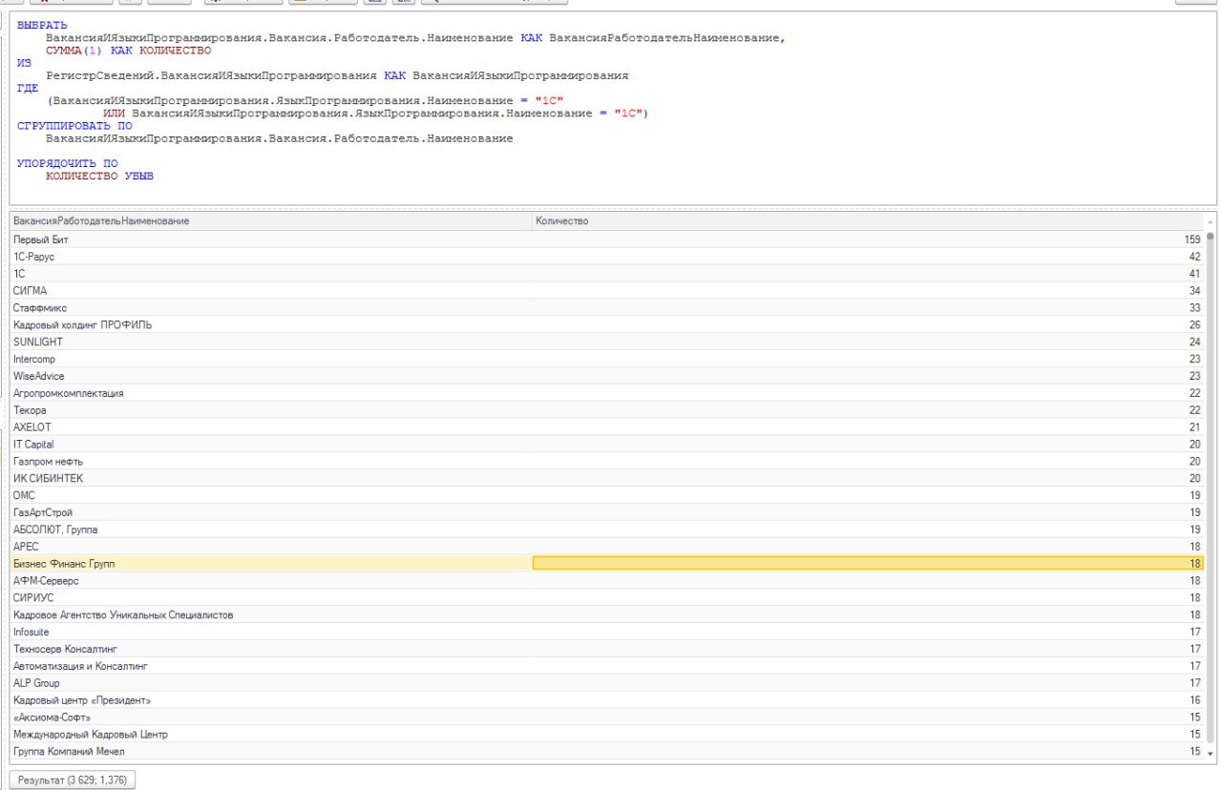Select the Intercomp row

coord(606,359)
